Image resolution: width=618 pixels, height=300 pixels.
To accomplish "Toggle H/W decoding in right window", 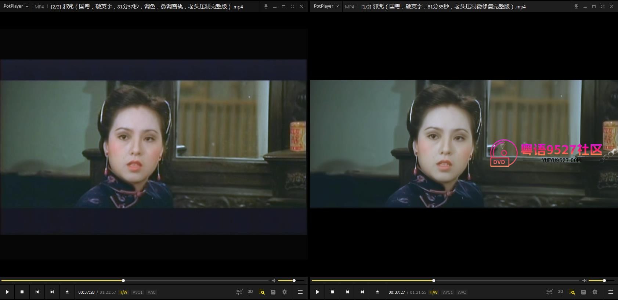I will point(434,292).
